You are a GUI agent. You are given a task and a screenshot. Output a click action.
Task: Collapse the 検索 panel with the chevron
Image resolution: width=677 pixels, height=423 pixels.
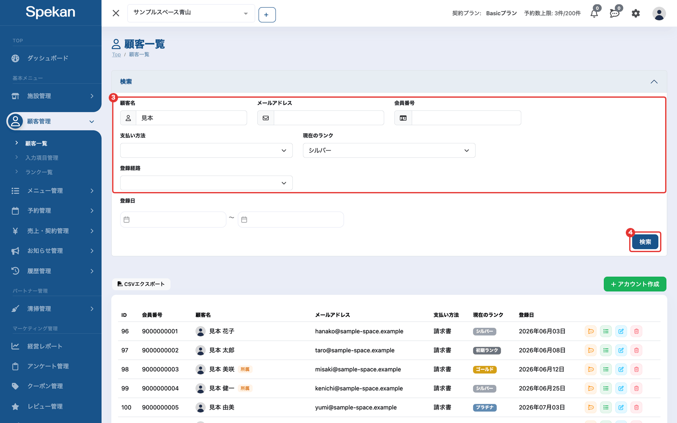click(x=654, y=82)
